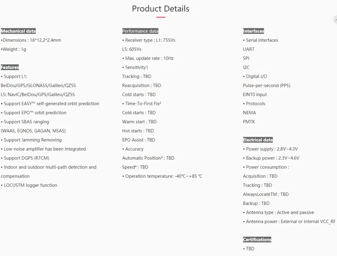This screenshot has width=337, height=256.
Task: Click the Product Details heading
Action: [160, 9]
